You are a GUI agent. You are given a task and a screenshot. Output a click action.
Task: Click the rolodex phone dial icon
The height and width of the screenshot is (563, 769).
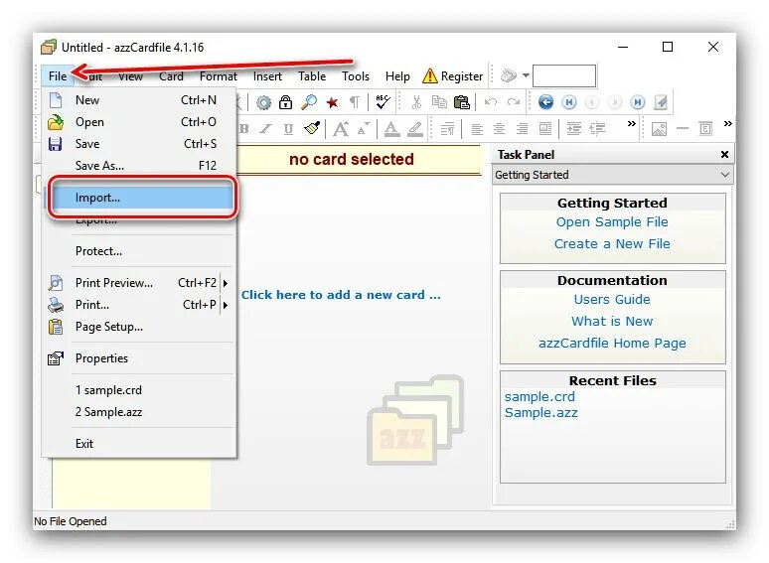coord(509,75)
